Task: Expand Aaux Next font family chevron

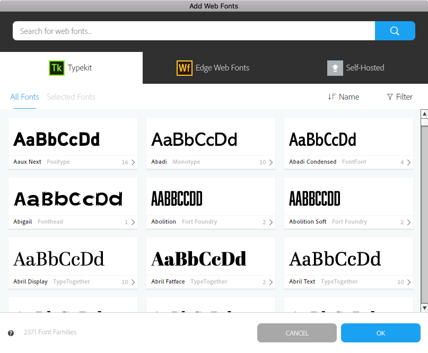Action: [133, 162]
